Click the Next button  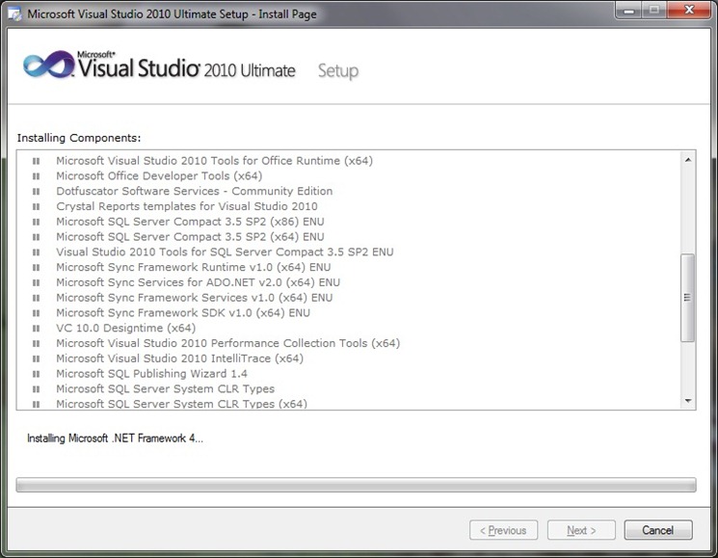(x=581, y=530)
